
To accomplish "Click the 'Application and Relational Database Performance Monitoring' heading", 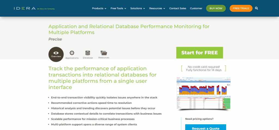I will pyautogui.click(x=129, y=29).
